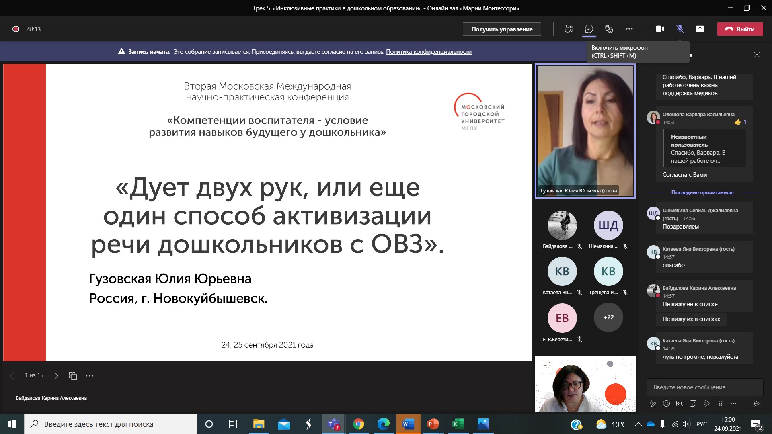Viewport: 772px width, 434px height.
Task: Click the Введите новое сообщение message field
Action: pos(704,387)
